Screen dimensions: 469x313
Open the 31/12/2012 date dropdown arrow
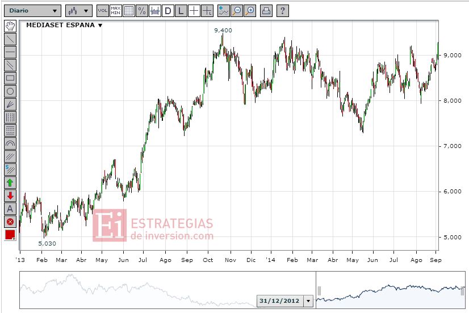click(308, 301)
